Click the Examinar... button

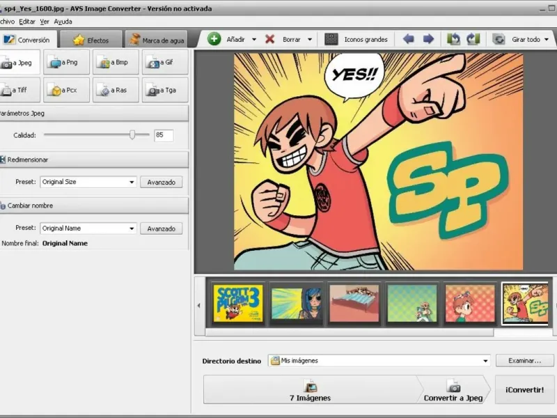pyautogui.click(x=525, y=361)
